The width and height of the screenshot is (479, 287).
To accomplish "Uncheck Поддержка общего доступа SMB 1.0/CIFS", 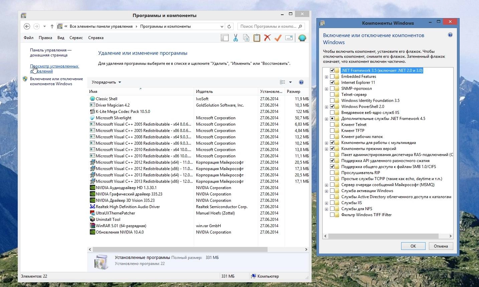I will coord(332,167).
